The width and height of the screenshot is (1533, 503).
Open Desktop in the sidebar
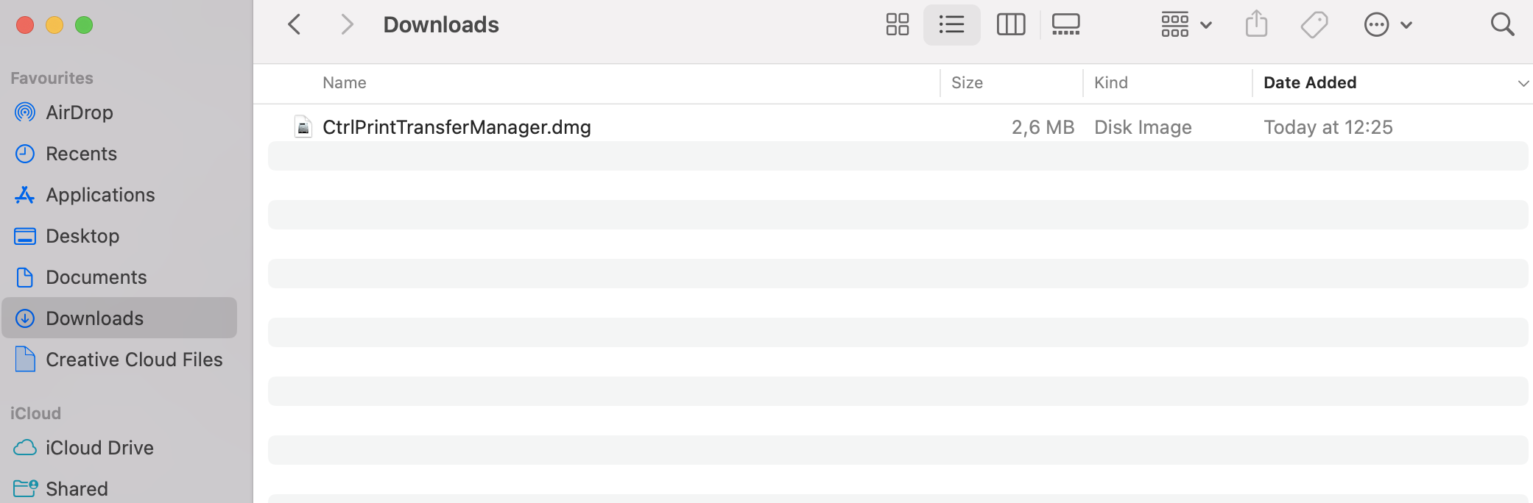tap(119, 236)
